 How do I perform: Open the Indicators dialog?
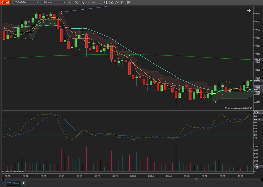point(117,2)
